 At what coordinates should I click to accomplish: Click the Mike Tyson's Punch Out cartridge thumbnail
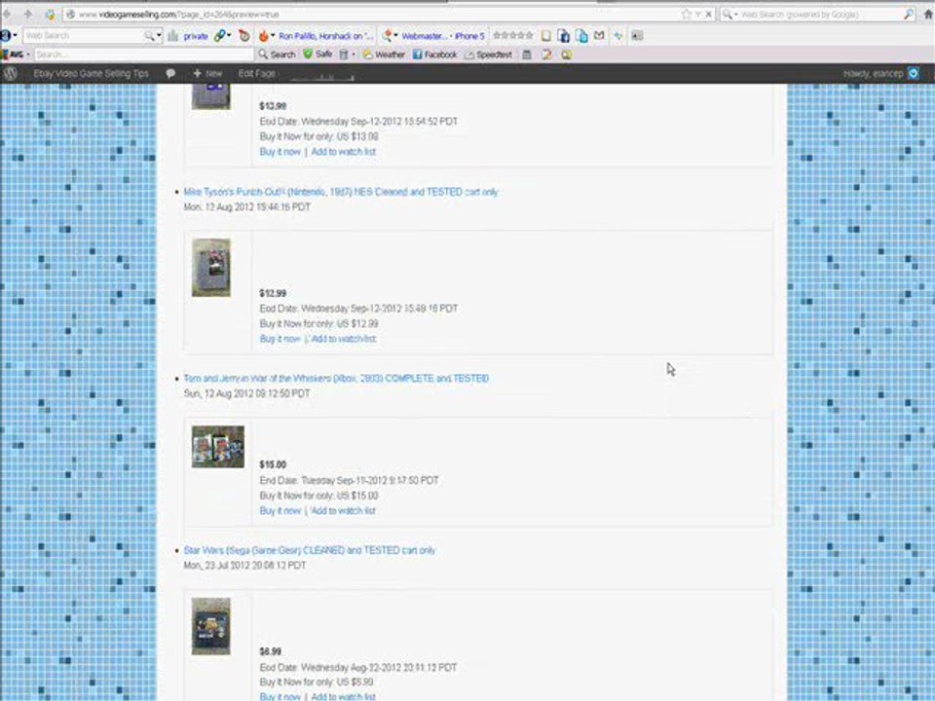click(211, 268)
